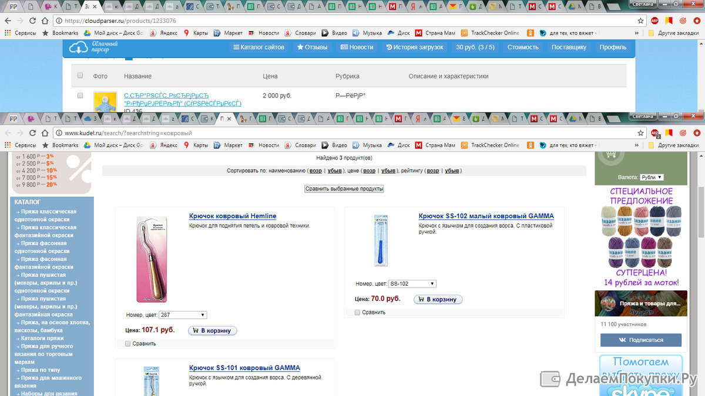Screen dimensions: 705x396
Task: Open Сервисы apps shortcut in the cloudparser window
Action: 21,33
